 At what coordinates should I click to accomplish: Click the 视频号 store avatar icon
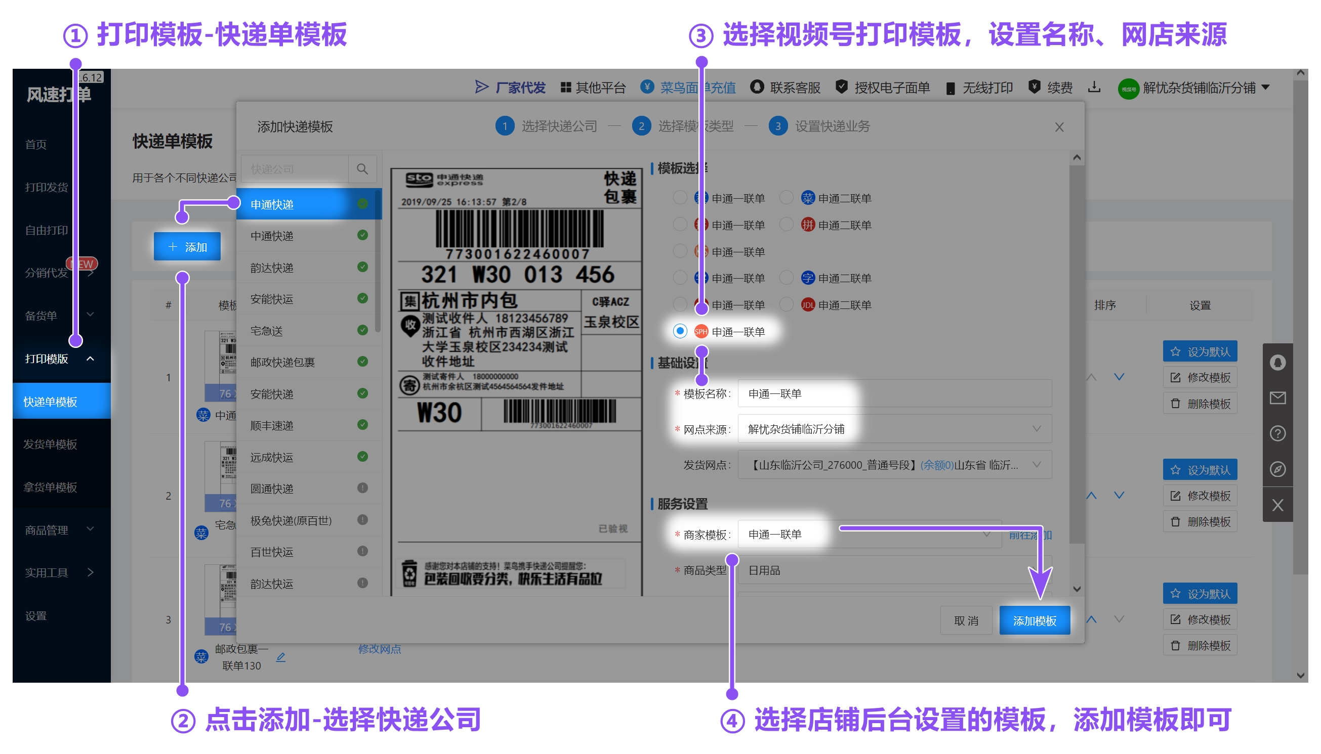1128,88
